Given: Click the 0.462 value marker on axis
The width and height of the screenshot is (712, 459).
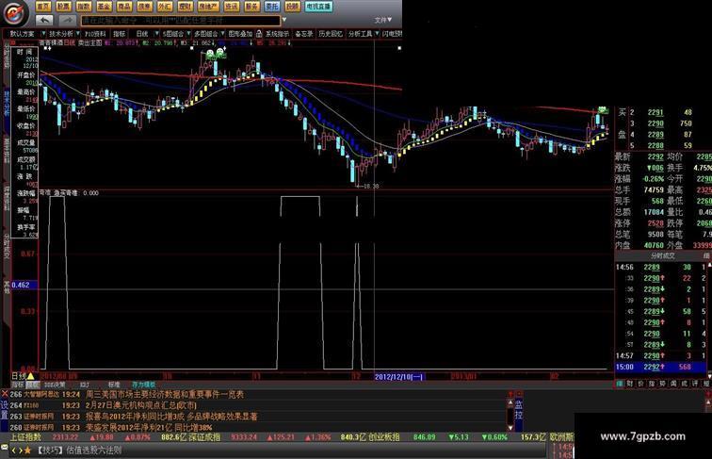Looking at the screenshot, I should click(x=24, y=285).
